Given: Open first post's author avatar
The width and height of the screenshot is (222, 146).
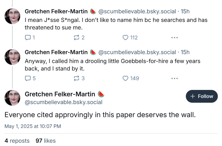Looking at the screenshot, I should (12, 16).
